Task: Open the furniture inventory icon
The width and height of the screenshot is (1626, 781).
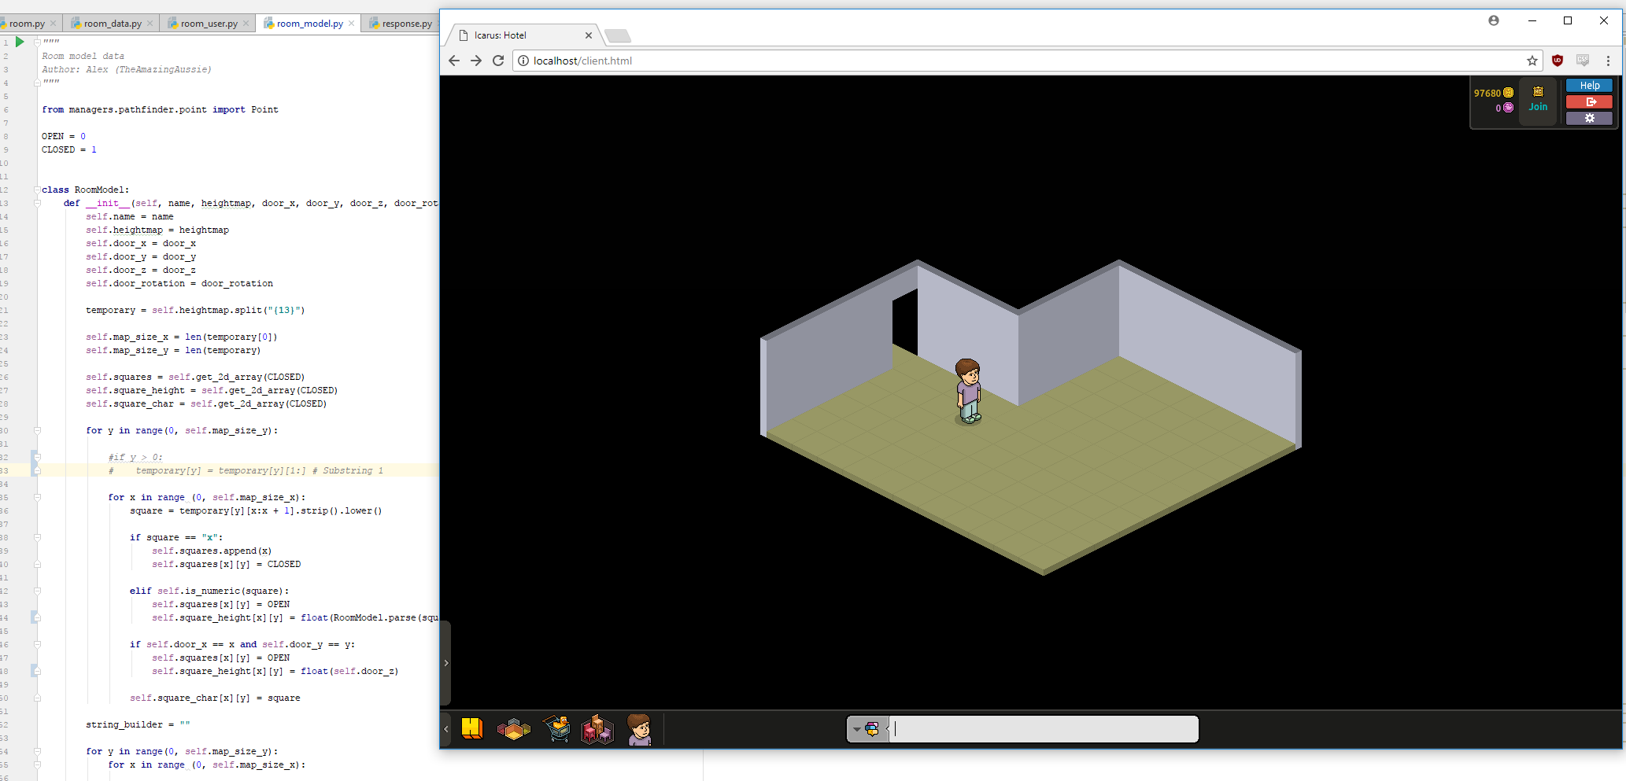Action: 597,730
